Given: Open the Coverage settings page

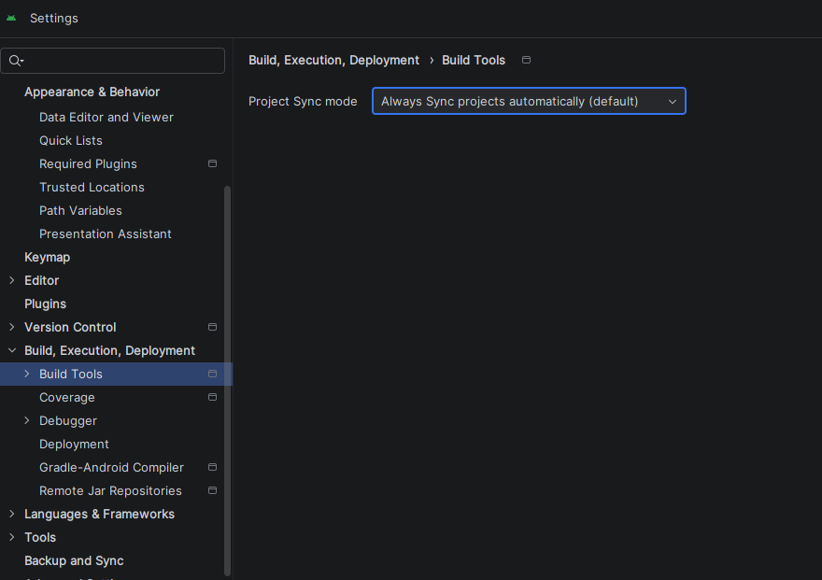Looking at the screenshot, I should [x=67, y=397].
